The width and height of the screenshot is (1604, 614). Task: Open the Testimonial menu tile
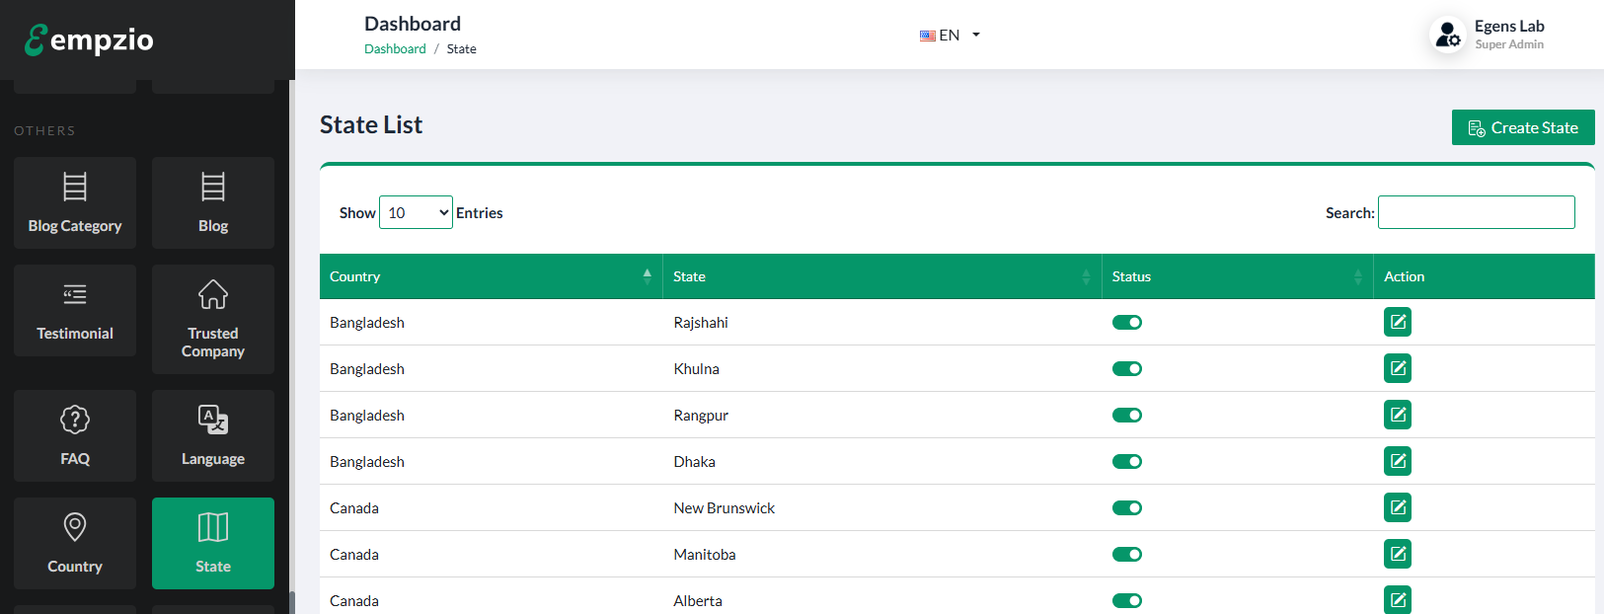[x=75, y=310]
